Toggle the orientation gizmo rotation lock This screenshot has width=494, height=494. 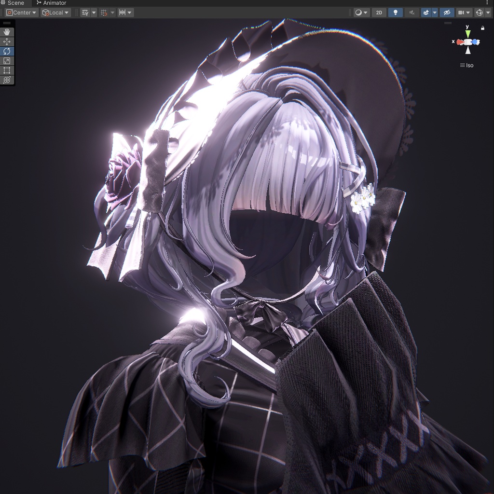pos(482,28)
